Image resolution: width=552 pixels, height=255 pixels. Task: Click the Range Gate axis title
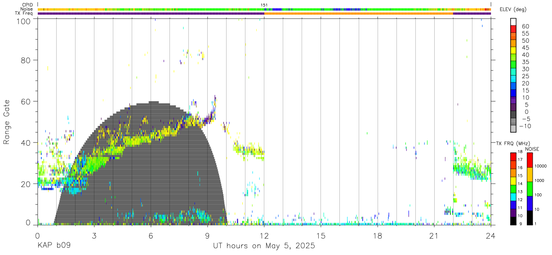[x=7, y=122]
